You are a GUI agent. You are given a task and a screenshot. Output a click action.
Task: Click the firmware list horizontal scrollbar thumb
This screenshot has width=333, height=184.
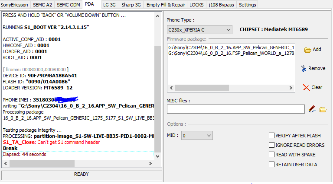point(202,88)
